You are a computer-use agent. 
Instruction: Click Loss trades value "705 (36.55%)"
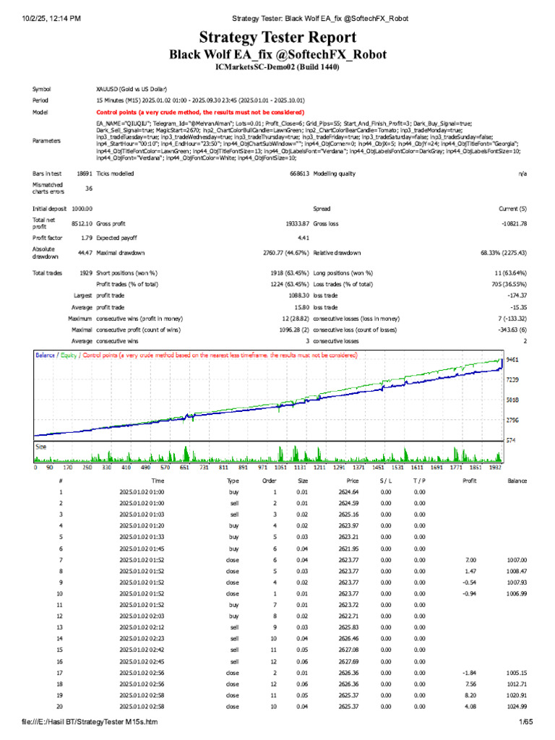[509, 285]
